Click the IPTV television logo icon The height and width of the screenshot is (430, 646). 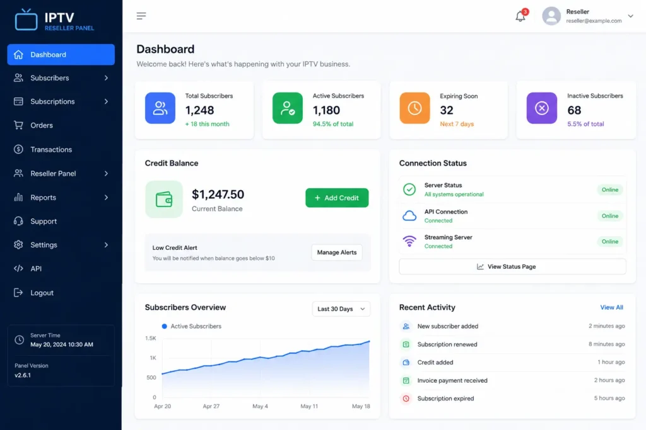pos(26,19)
